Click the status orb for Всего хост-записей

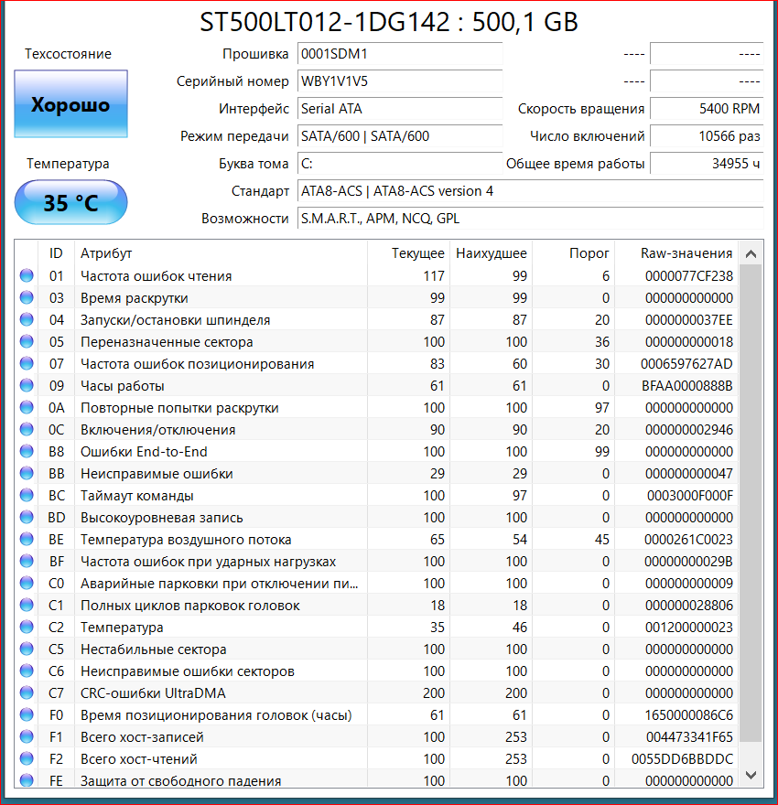[26, 737]
